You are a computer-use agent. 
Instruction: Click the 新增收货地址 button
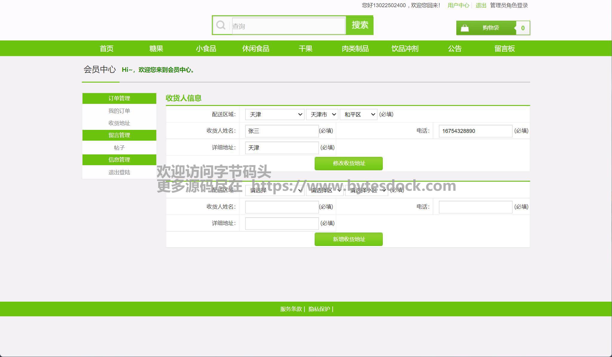pos(348,239)
